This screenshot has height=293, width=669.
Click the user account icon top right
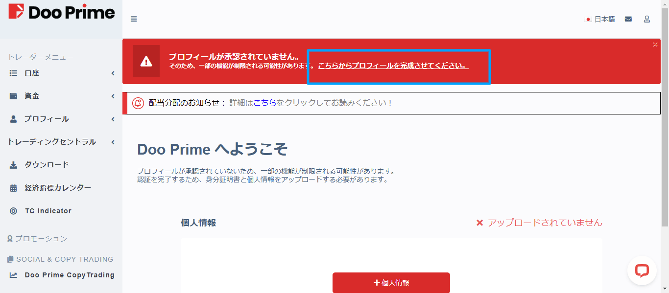(647, 19)
